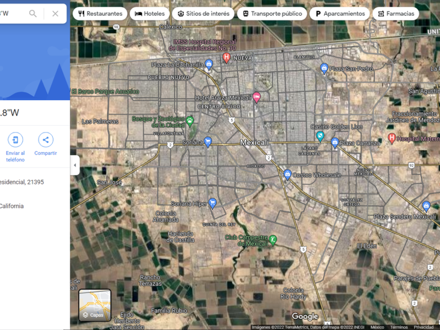Select Hospital Materno red H marker

click(x=392, y=138)
